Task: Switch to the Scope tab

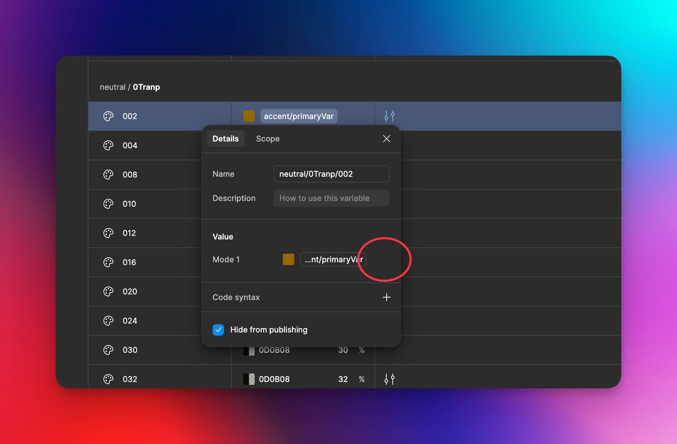Action: coord(268,139)
